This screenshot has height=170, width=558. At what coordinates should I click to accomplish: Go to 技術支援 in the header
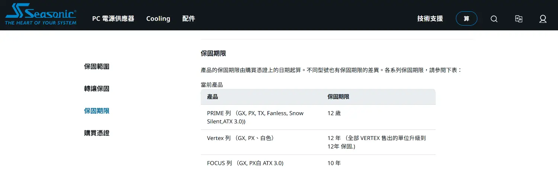click(x=430, y=19)
